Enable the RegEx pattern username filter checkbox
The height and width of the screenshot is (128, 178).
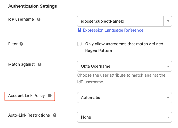click(79, 44)
